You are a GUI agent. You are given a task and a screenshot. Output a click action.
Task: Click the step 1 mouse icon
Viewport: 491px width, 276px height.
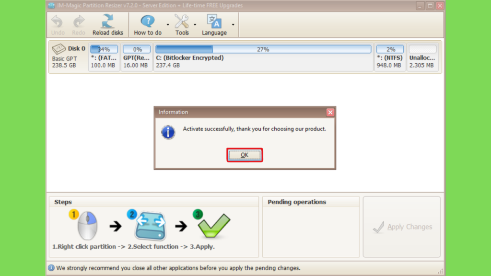[87, 225]
